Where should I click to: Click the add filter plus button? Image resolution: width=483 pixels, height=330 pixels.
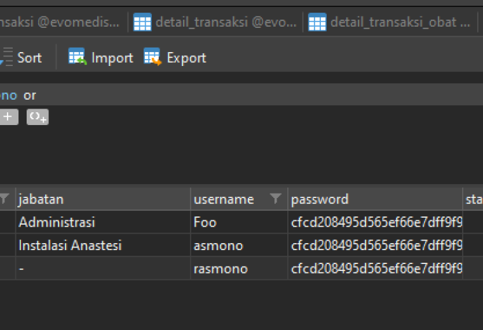pyautogui.click(x=8, y=117)
